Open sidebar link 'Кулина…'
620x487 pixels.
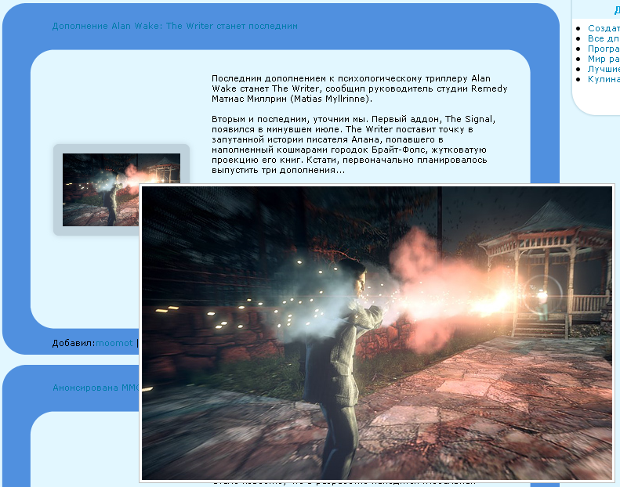[x=604, y=79]
